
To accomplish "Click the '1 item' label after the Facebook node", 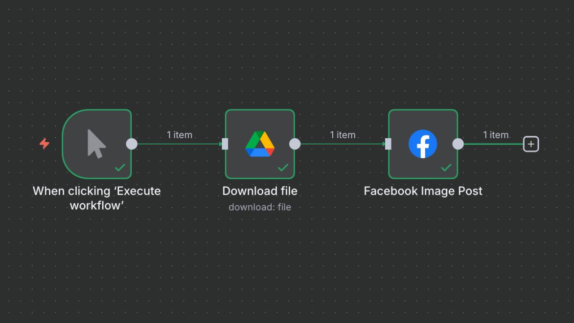I will (x=496, y=135).
